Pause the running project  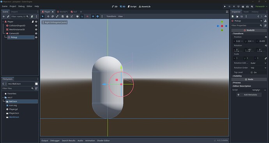coord(229,7)
